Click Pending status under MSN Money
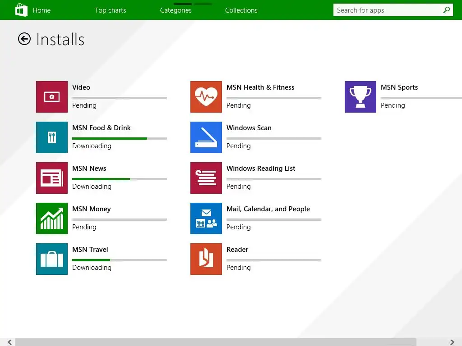 coord(84,228)
